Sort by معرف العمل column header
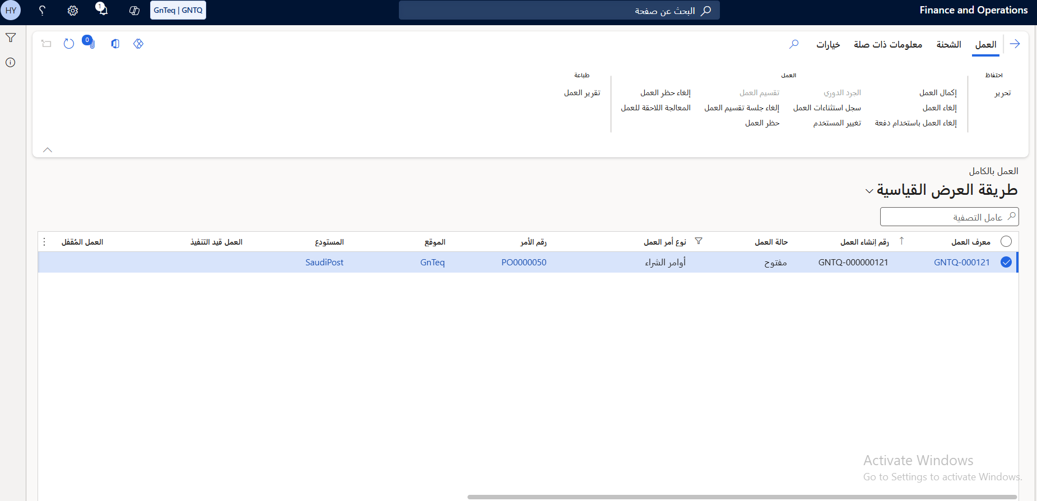The width and height of the screenshot is (1037, 501). click(970, 242)
